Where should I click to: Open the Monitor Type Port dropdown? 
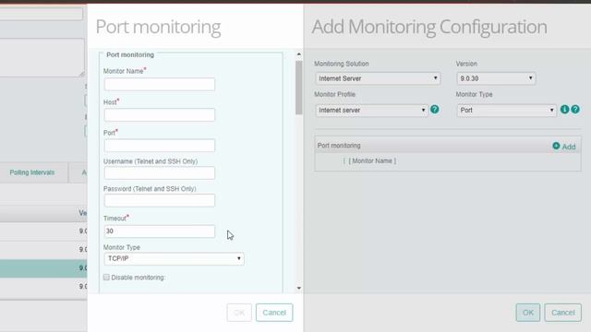[x=507, y=111]
